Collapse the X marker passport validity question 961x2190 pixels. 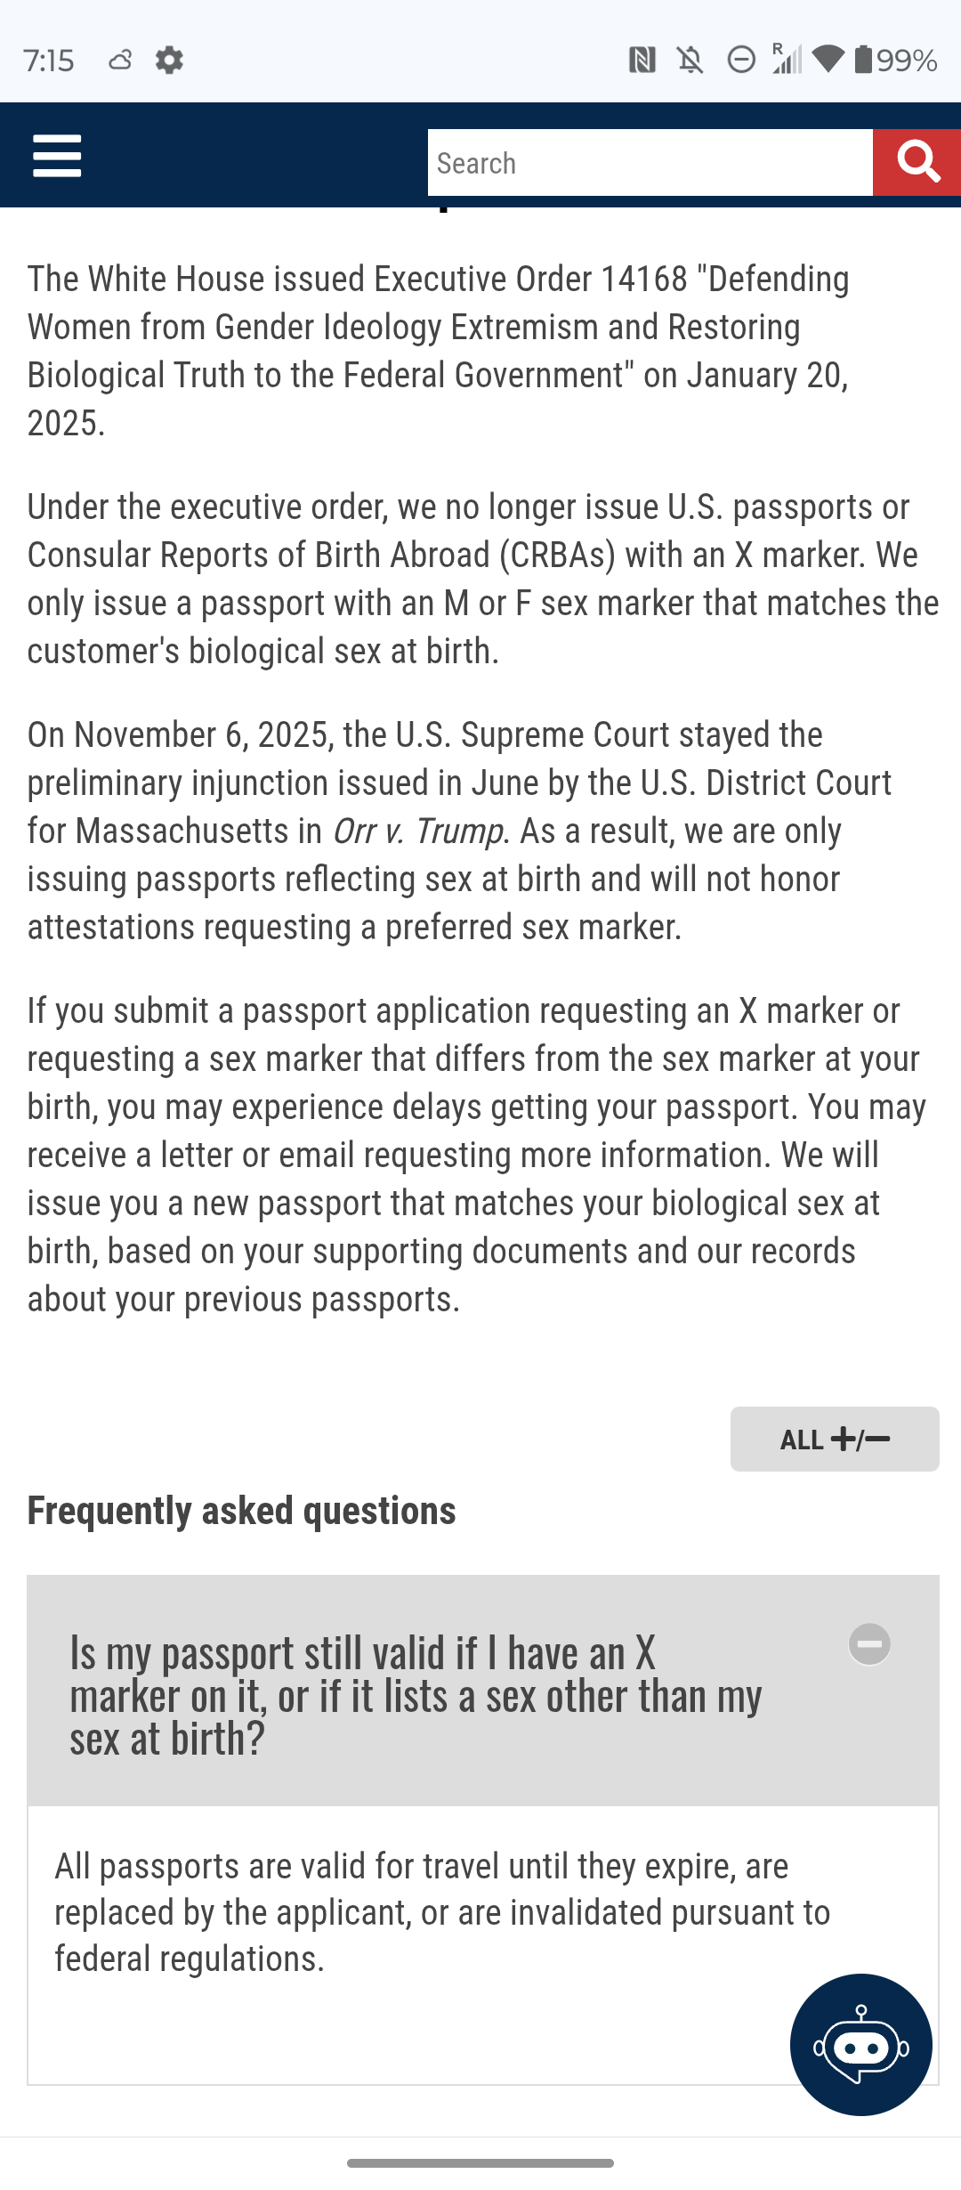tap(482, 1691)
